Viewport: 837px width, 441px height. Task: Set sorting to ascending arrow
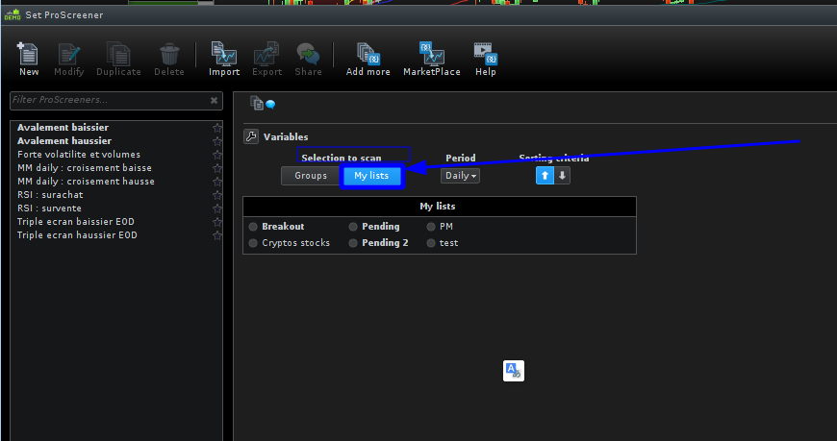[x=545, y=176]
